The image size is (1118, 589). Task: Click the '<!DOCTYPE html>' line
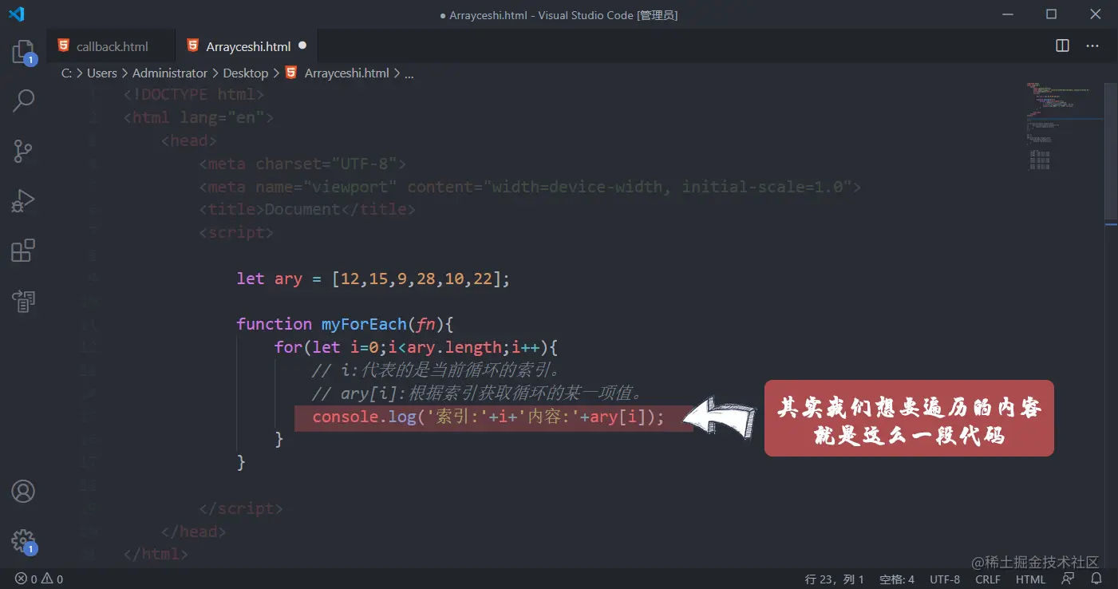[x=194, y=94]
